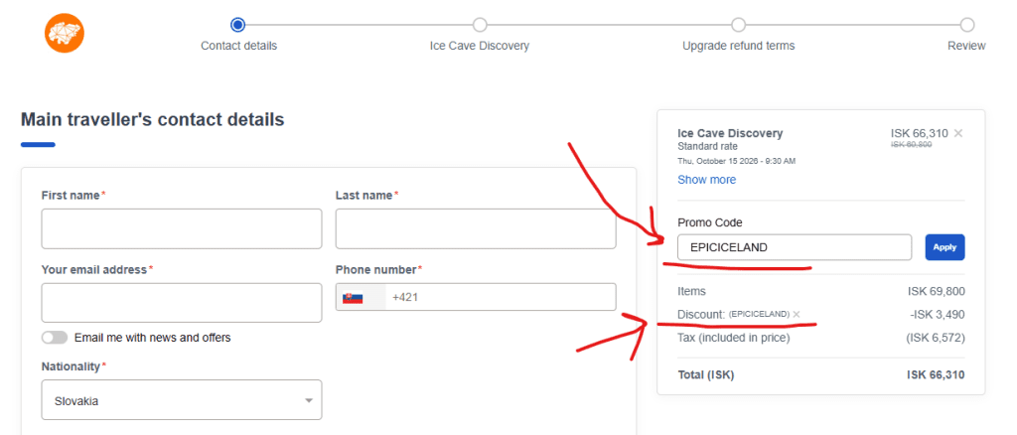Viewport: 1017px width, 435px height.
Task: Click the Review step circle indicator
Action: (x=967, y=25)
